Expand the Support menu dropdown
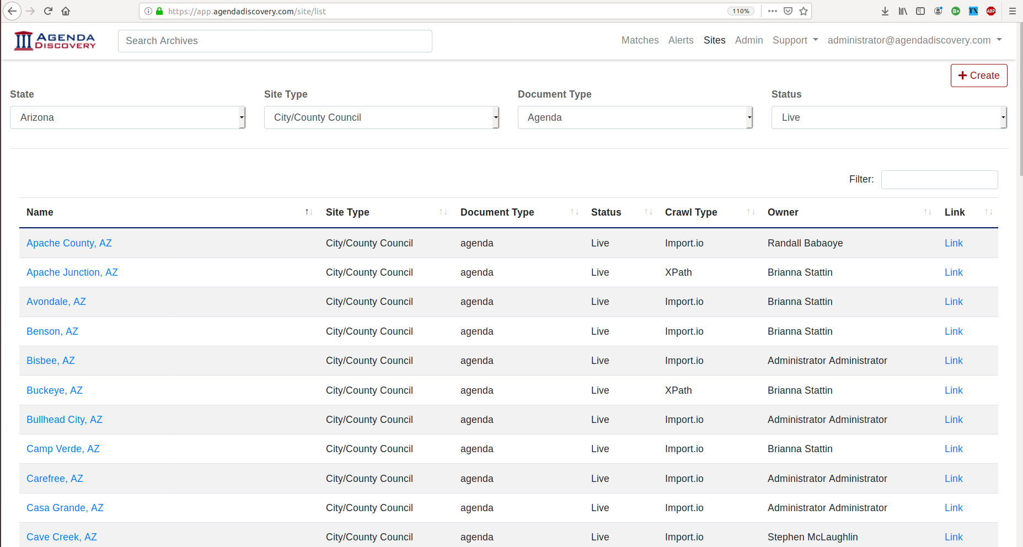 (x=795, y=40)
